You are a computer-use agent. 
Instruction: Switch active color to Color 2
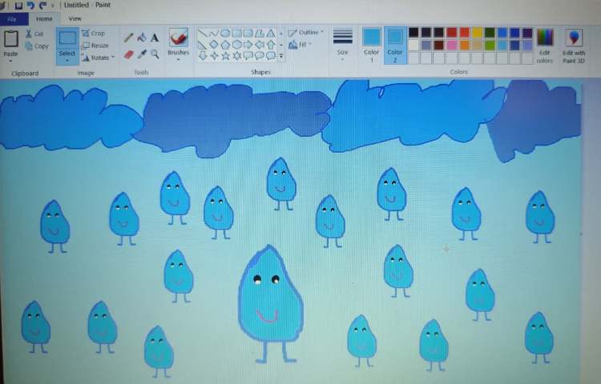click(395, 44)
